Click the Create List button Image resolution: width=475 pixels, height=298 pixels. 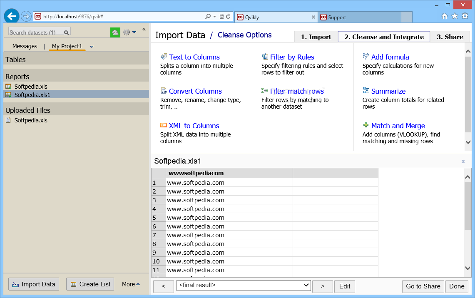pos(90,284)
